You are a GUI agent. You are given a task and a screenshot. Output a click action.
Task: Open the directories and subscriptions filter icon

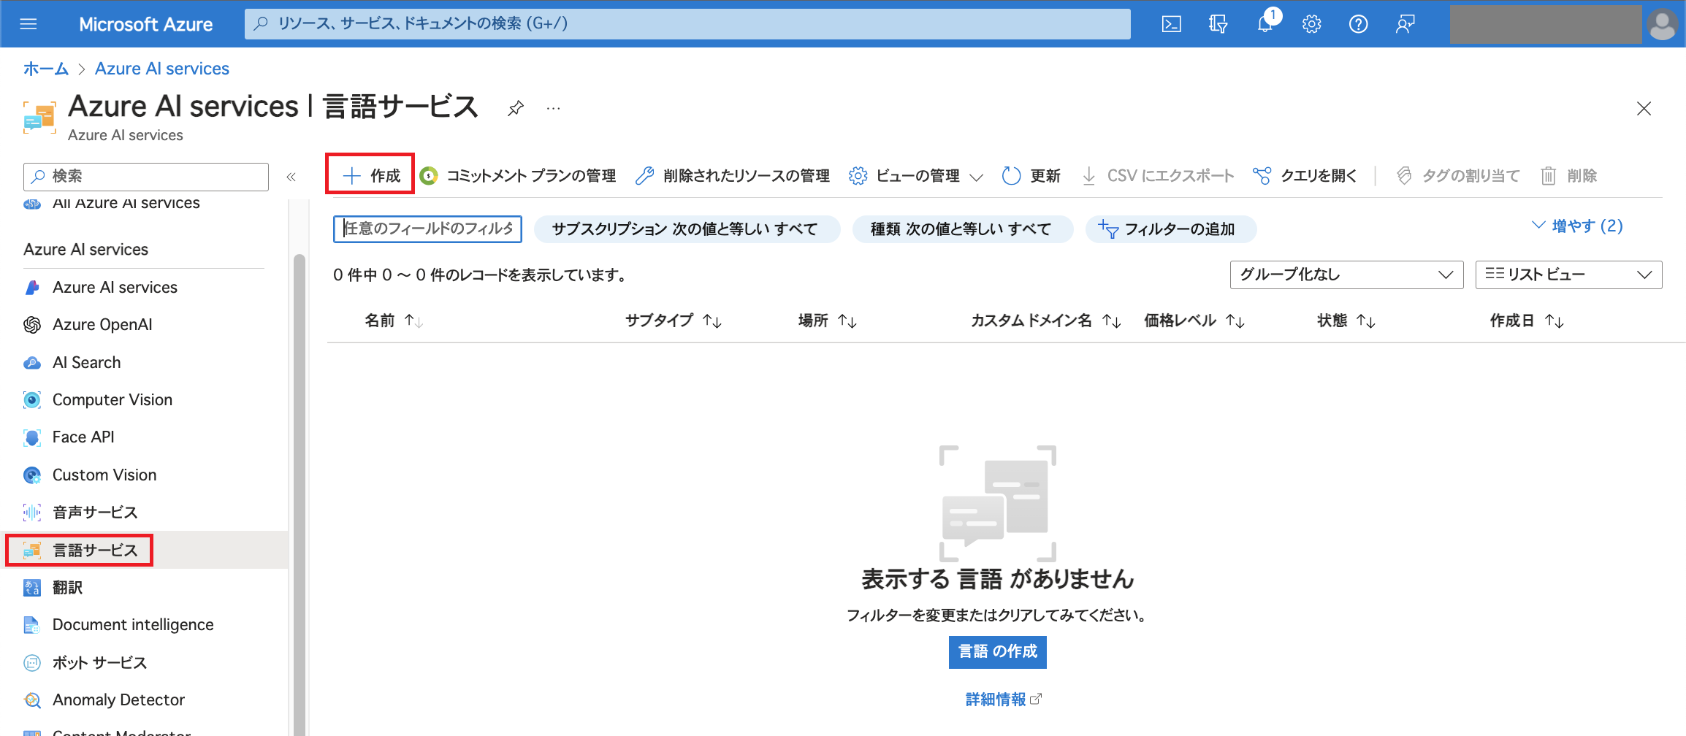[x=1218, y=24]
